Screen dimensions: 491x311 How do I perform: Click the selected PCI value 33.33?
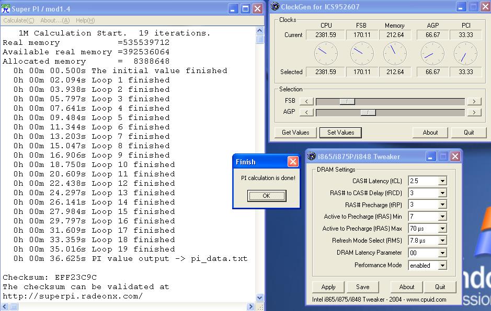tap(465, 72)
